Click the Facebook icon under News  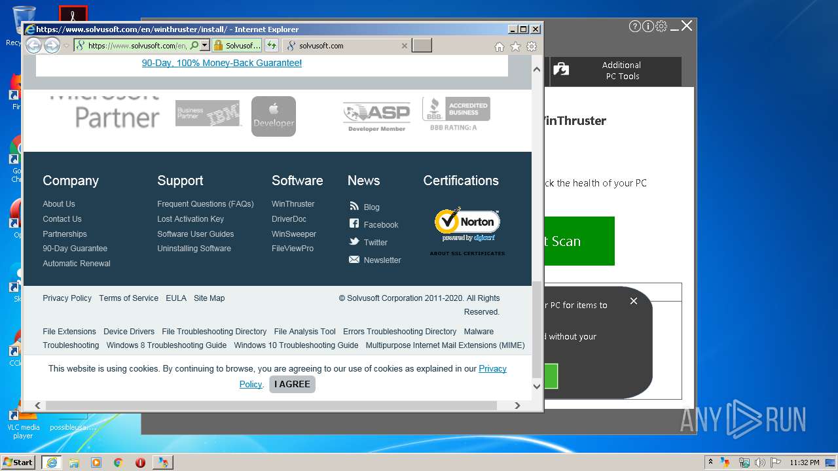354,224
